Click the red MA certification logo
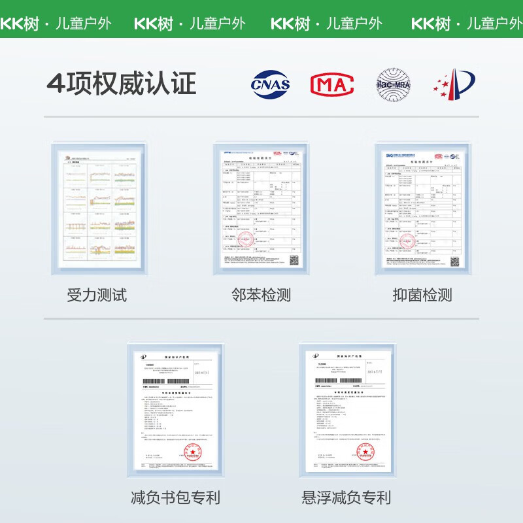The height and width of the screenshot is (523, 523). point(332,84)
